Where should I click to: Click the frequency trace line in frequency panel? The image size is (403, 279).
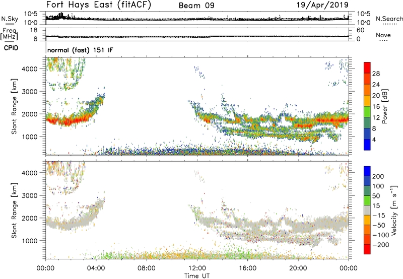[x=197, y=37]
